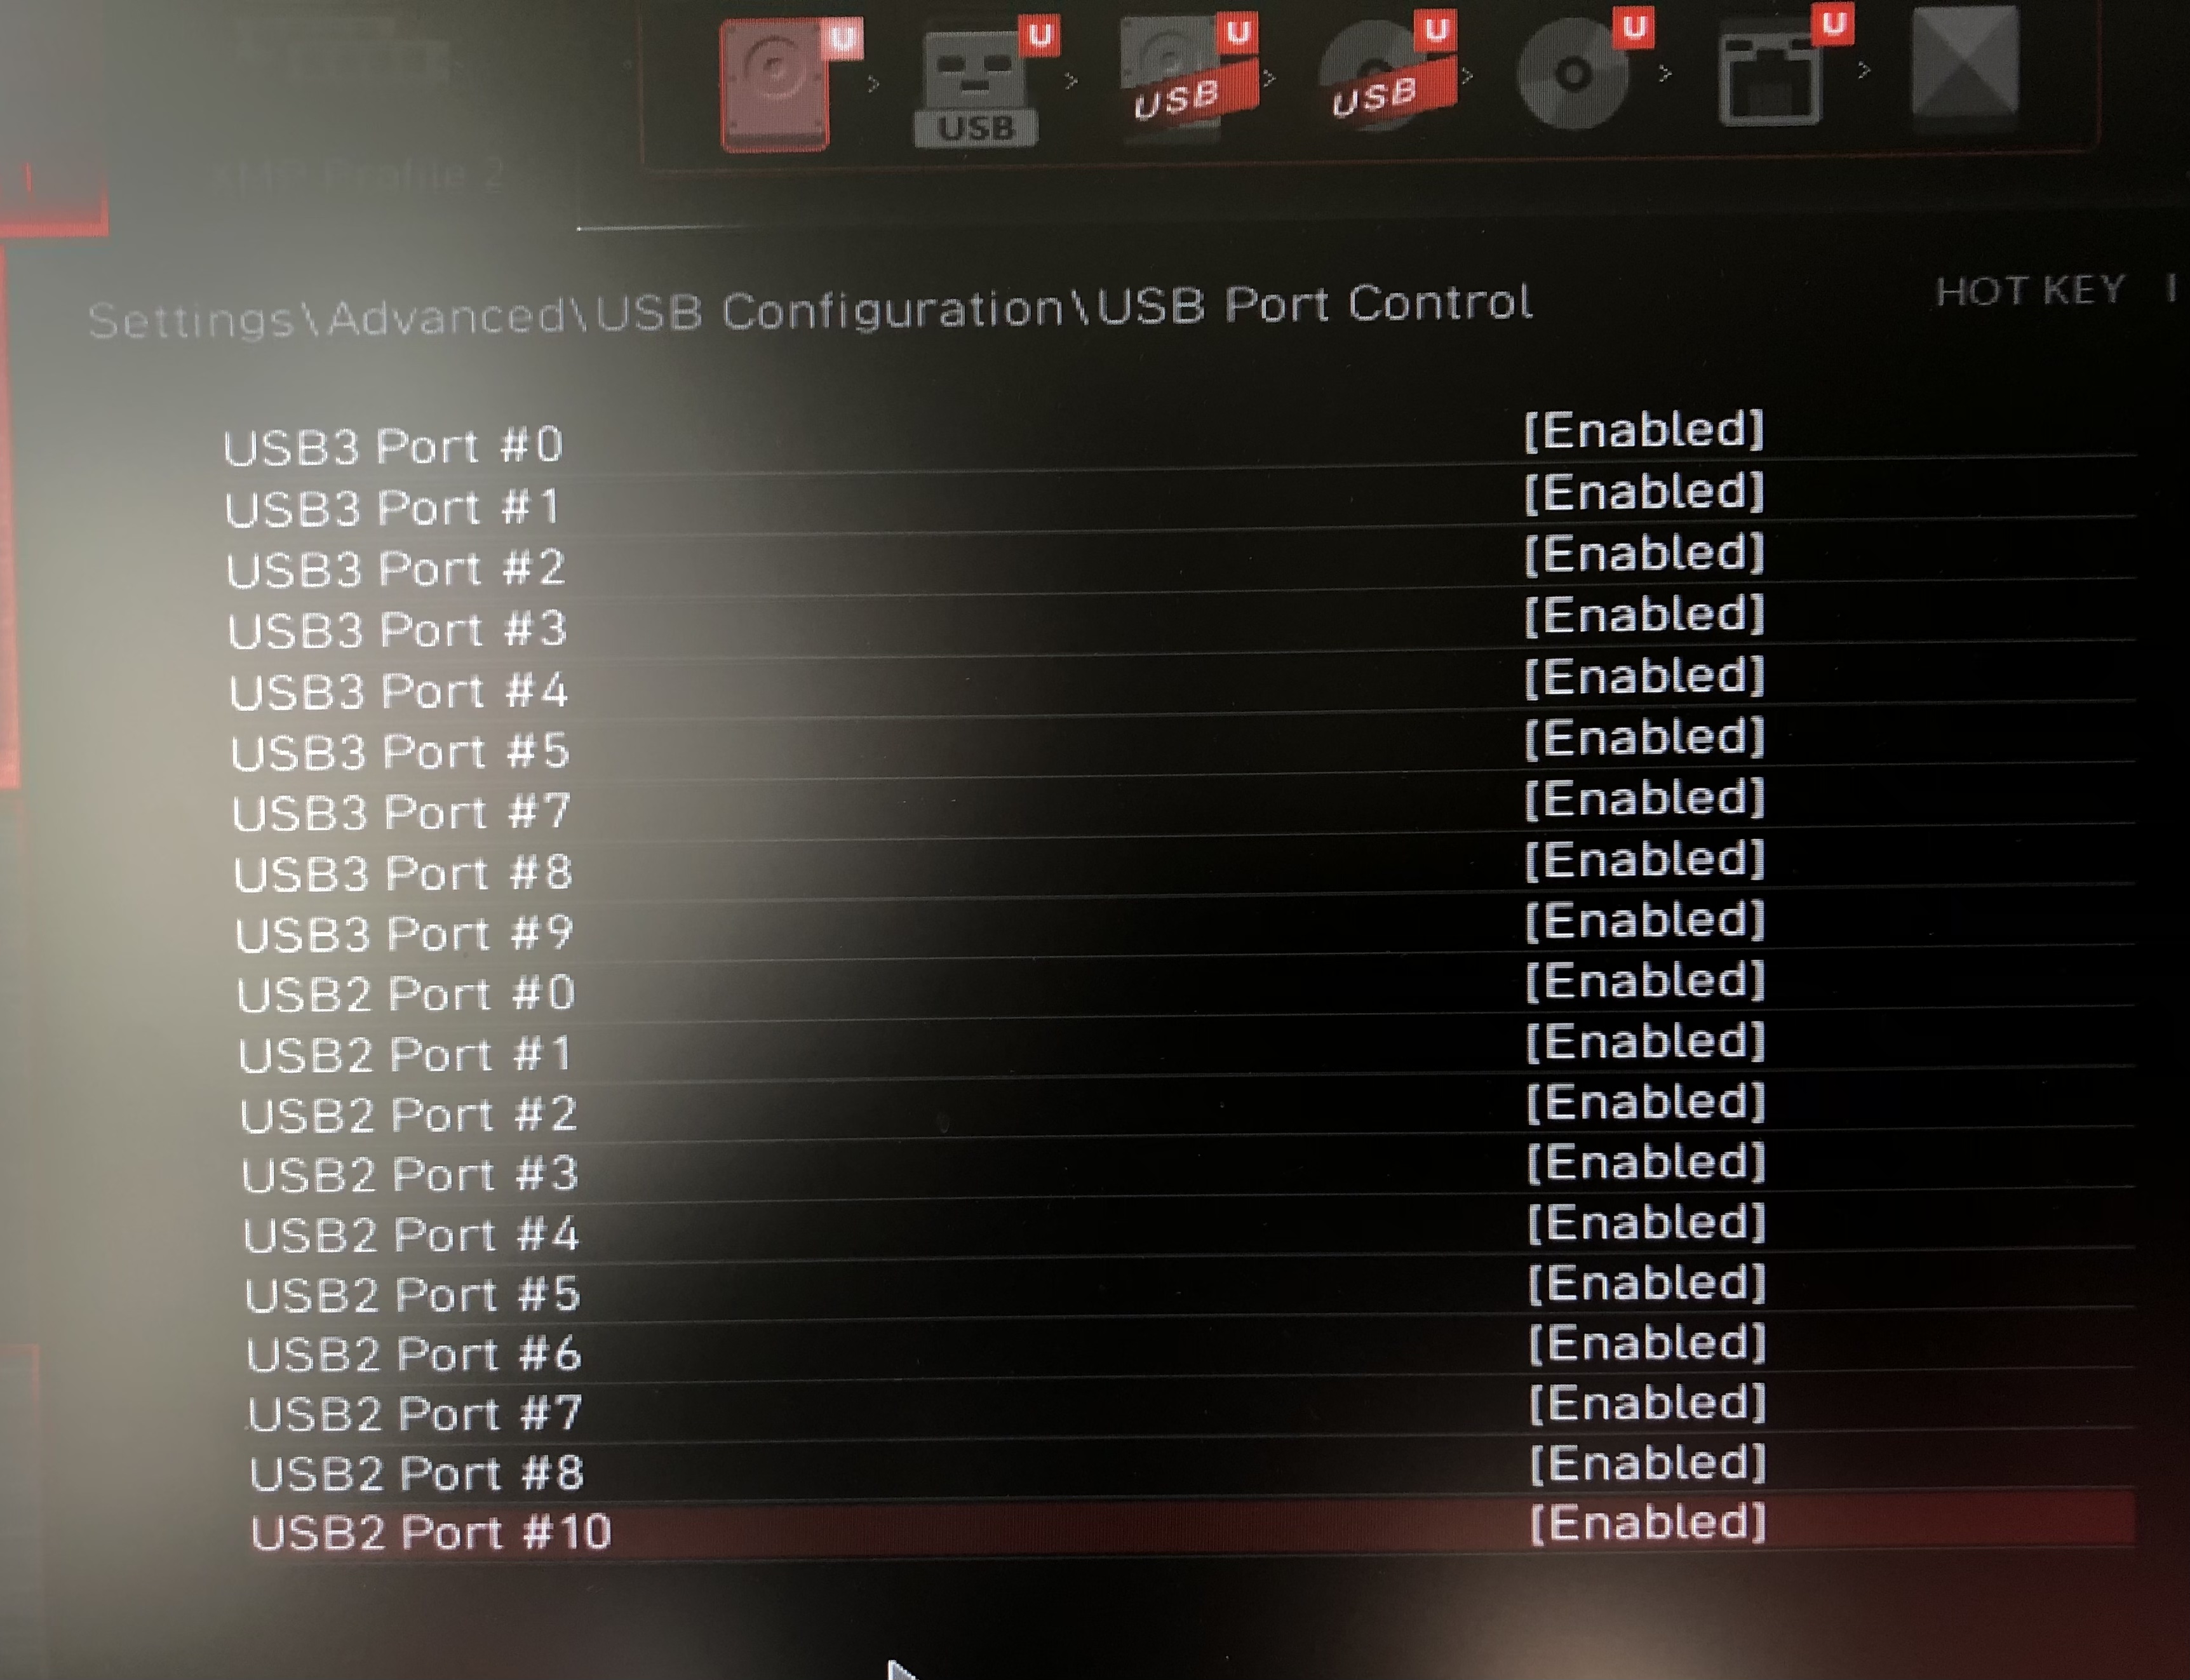Click the USB Port Control breadcrumb path
The image size is (2190, 1680).
pyautogui.click(x=810, y=311)
